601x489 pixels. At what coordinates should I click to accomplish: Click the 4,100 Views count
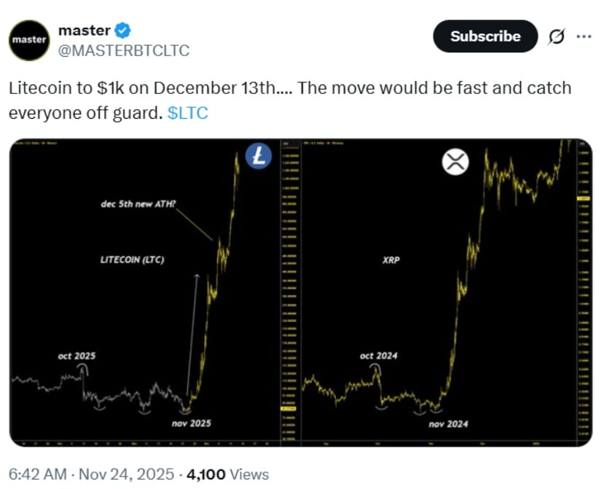pyautogui.click(x=227, y=474)
